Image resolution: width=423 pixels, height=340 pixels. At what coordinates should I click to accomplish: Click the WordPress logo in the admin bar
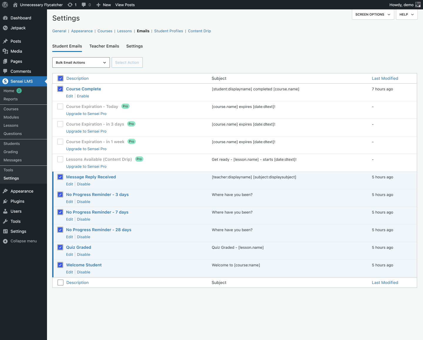(x=5, y=5)
